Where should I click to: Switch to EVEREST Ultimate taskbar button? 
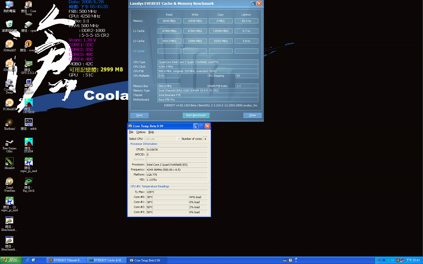tap(66, 260)
